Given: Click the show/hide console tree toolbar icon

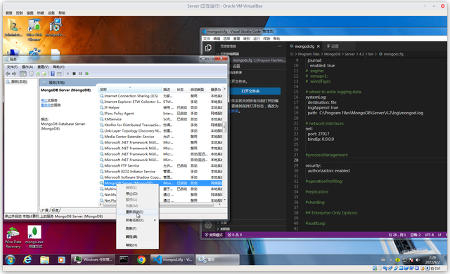Looking at the screenshot, I should click(x=23, y=74).
